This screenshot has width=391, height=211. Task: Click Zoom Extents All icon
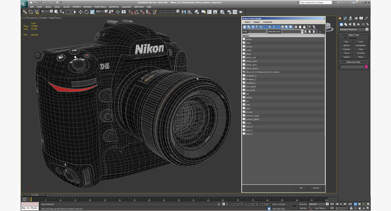368,204
